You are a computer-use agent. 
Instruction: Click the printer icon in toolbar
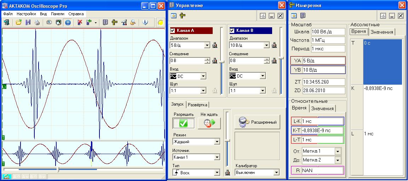click(37, 22)
